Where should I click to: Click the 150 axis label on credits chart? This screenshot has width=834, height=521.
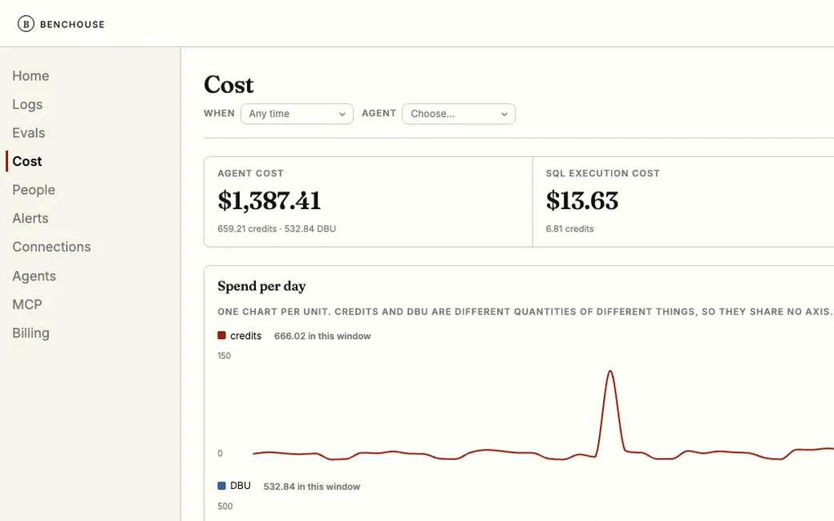coord(224,356)
